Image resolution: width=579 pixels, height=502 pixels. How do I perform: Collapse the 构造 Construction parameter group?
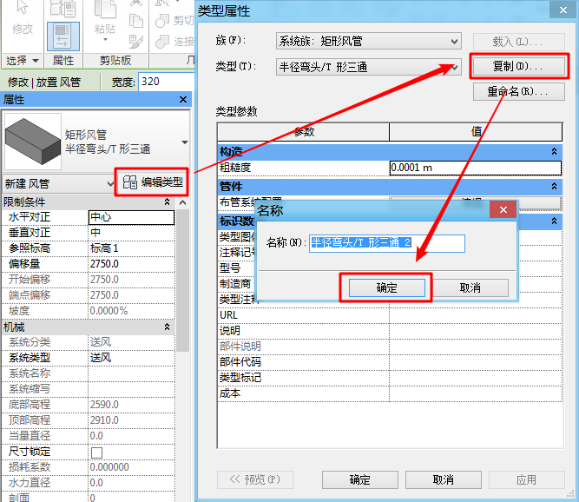coord(554,151)
